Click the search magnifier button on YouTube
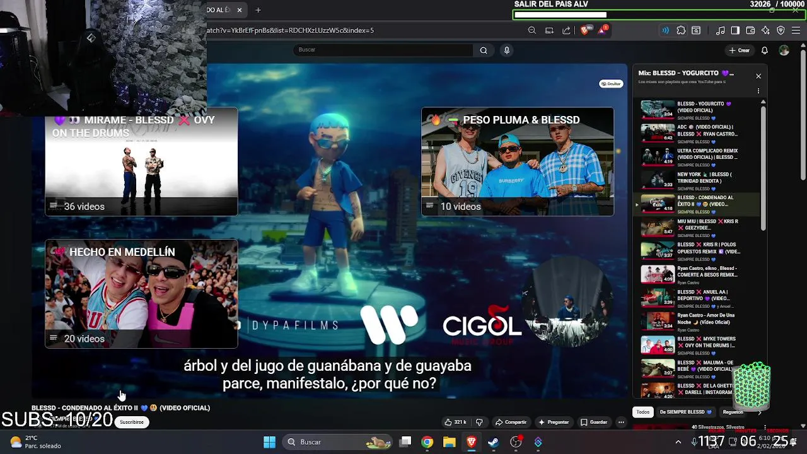The height and width of the screenshot is (454, 807). 484,50
